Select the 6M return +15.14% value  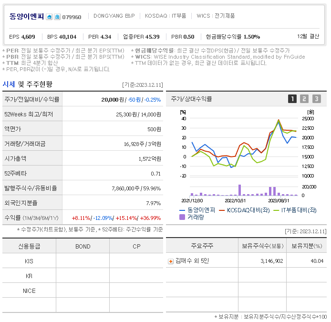point(126,218)
